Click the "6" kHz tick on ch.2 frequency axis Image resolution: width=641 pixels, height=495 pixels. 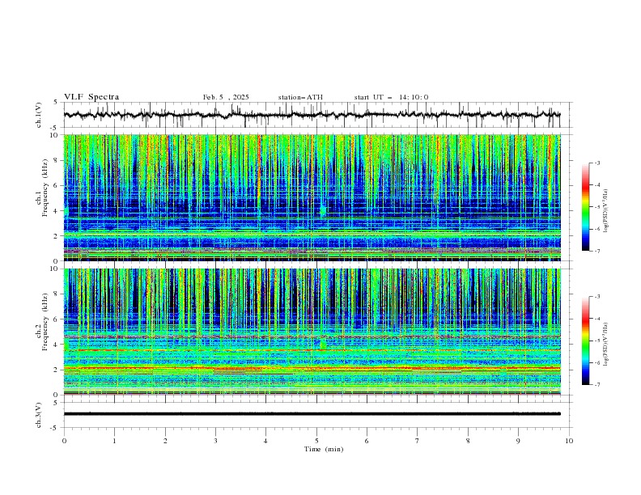tap(56, 319)
